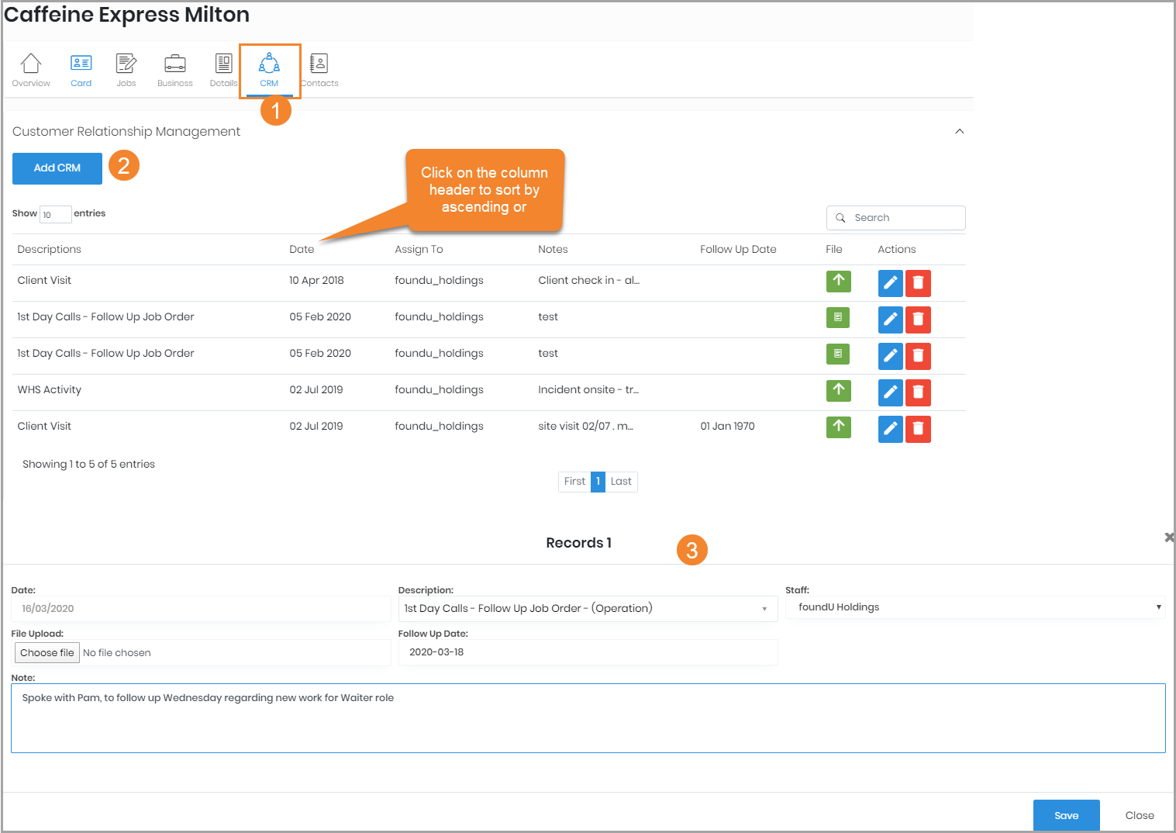Screen dimensions: 1176x833
Task: Go to the Last page of entries
Action: click(x=621, y=482)
